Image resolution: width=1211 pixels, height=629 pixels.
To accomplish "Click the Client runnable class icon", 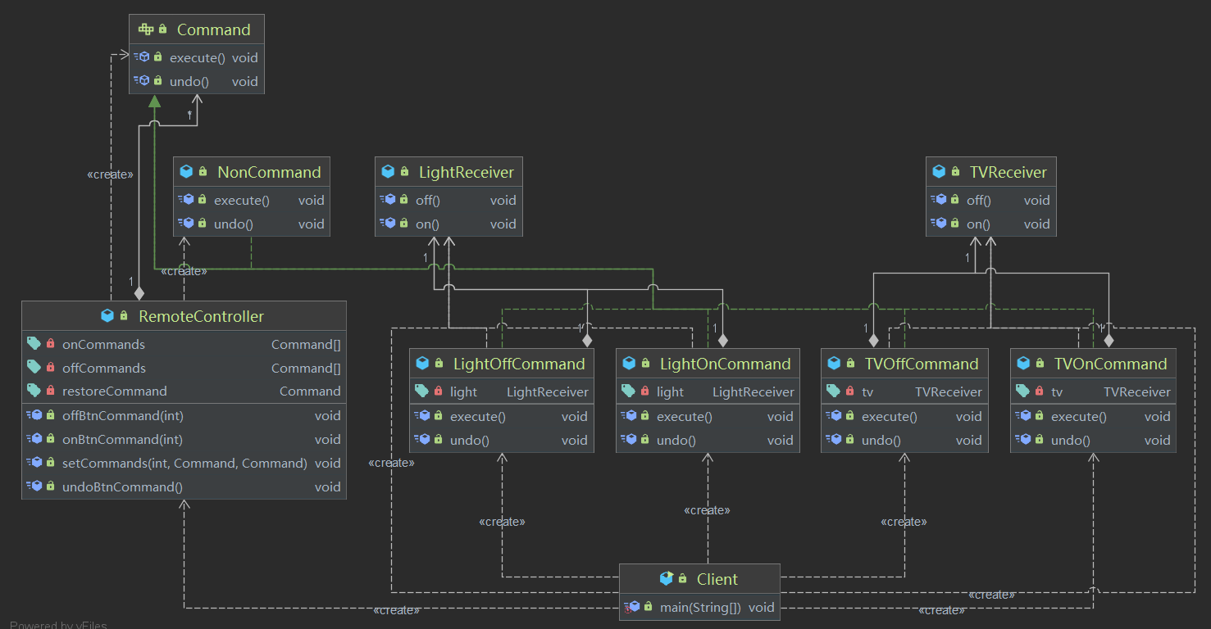I will pos(666,579).
